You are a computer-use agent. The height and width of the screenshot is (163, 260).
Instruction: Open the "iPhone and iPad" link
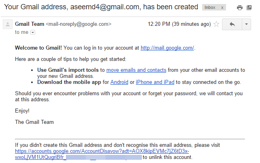pyautogui.click(x=155, y=82)
